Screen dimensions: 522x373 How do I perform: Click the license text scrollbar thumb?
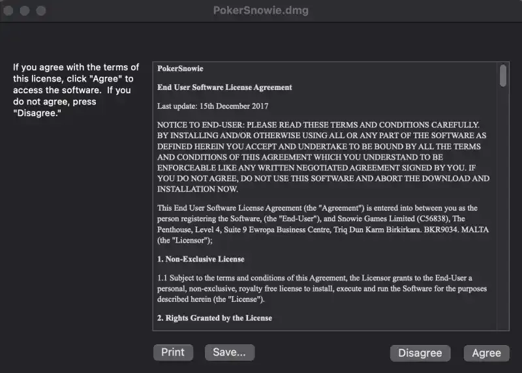[503, 76]
